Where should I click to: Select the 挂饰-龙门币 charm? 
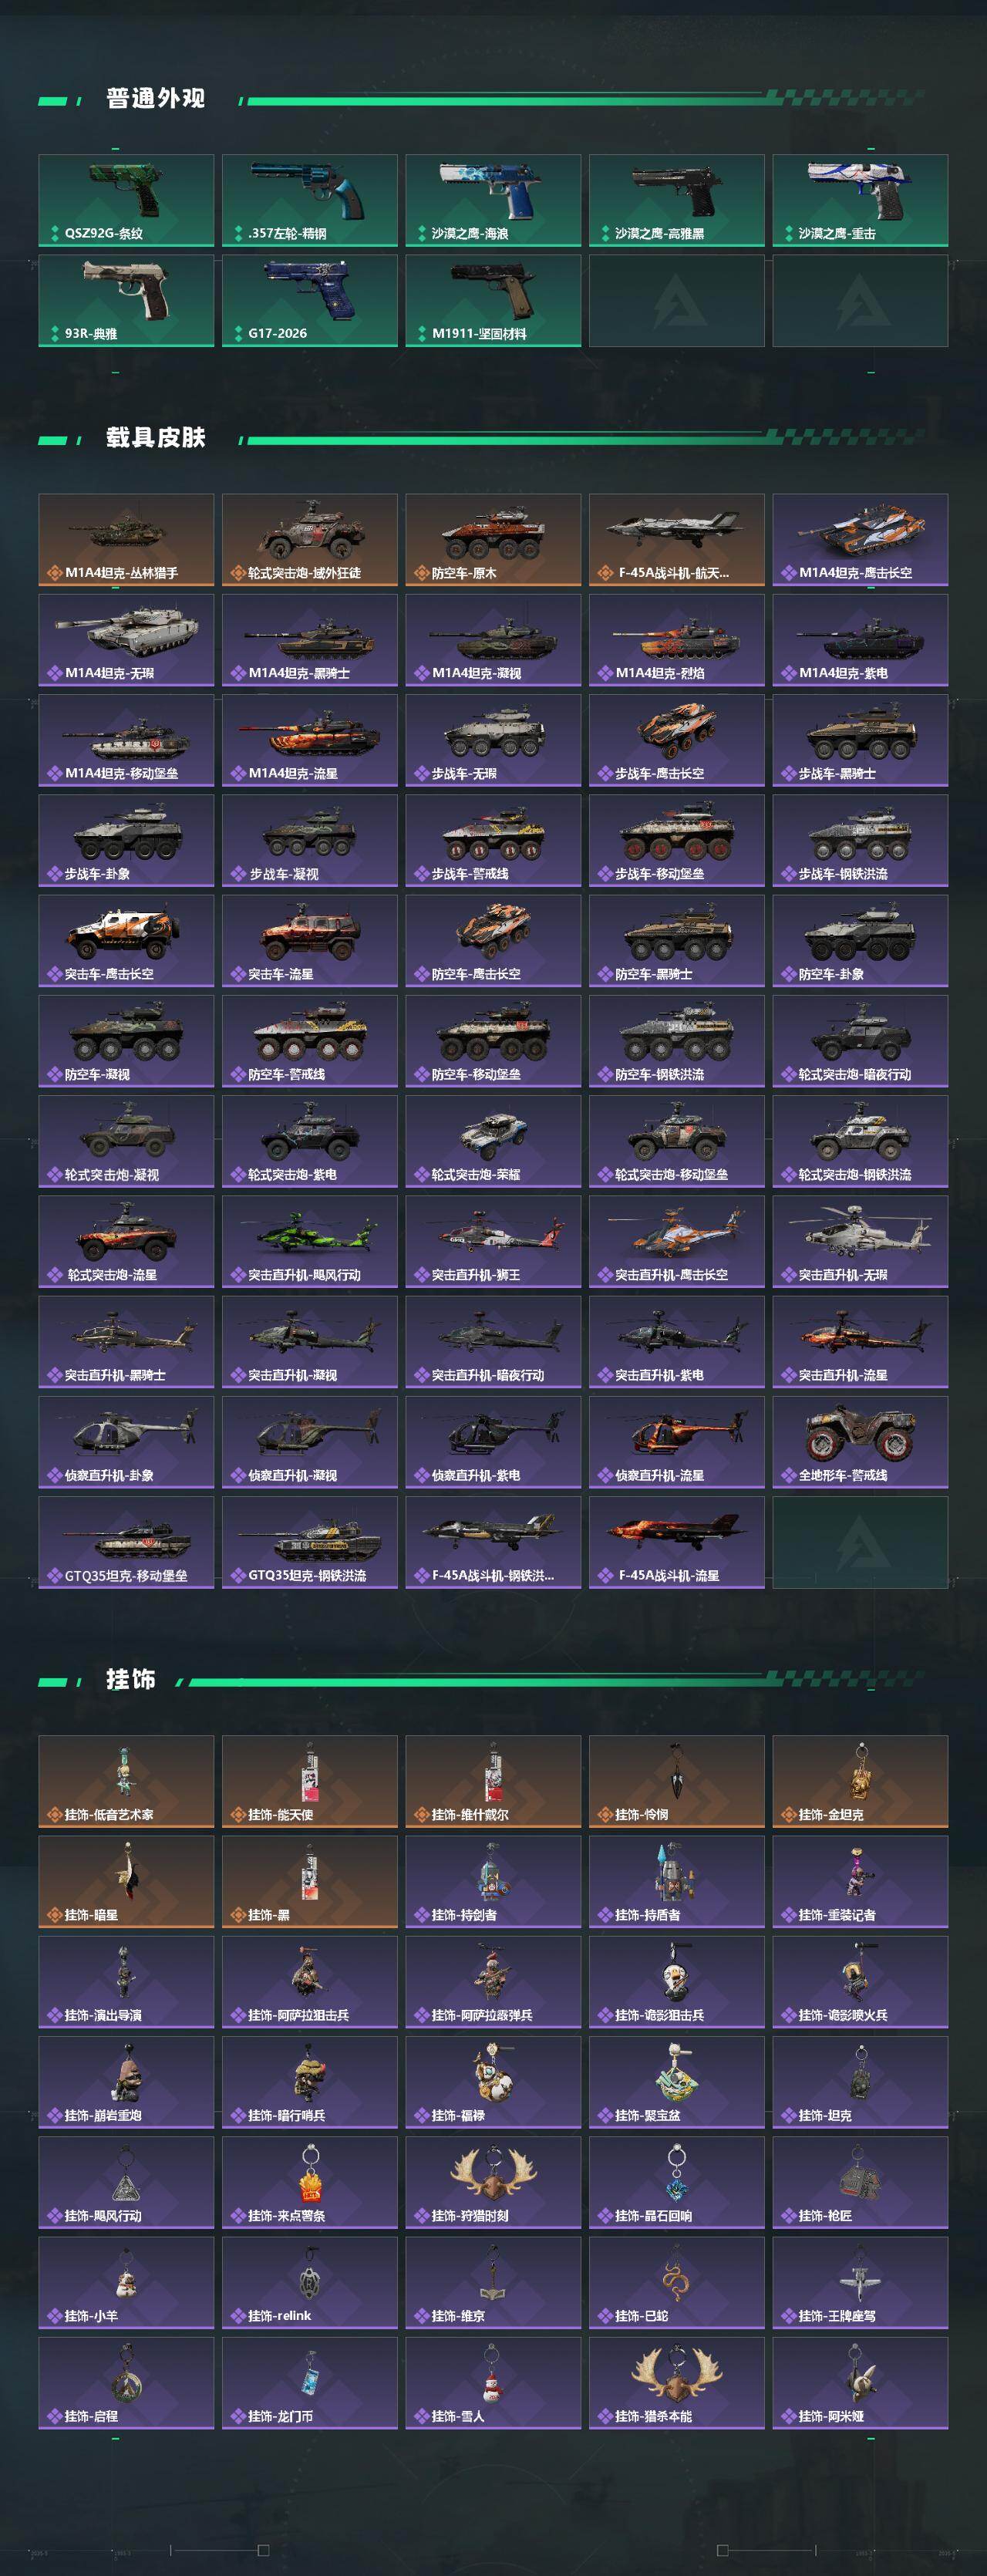pos(310,2383)
